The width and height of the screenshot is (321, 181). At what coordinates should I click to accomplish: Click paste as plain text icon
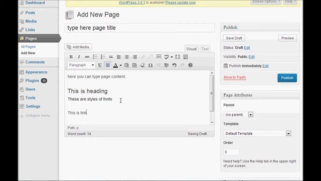127,65
